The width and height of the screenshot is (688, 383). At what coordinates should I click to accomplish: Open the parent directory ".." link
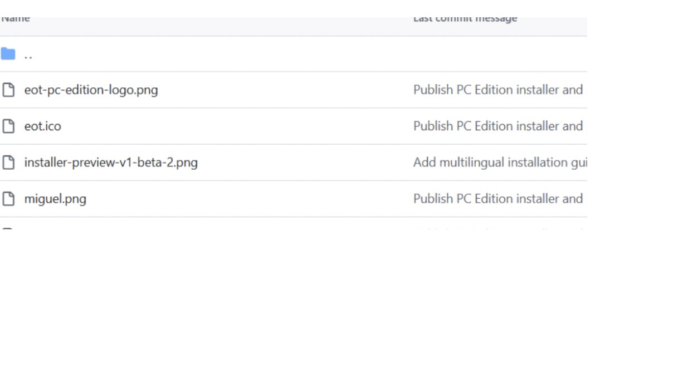click(x=28, y=55)
